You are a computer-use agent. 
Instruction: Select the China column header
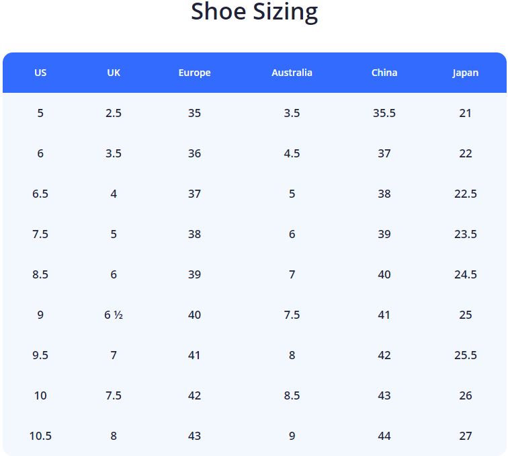point(384,73)
